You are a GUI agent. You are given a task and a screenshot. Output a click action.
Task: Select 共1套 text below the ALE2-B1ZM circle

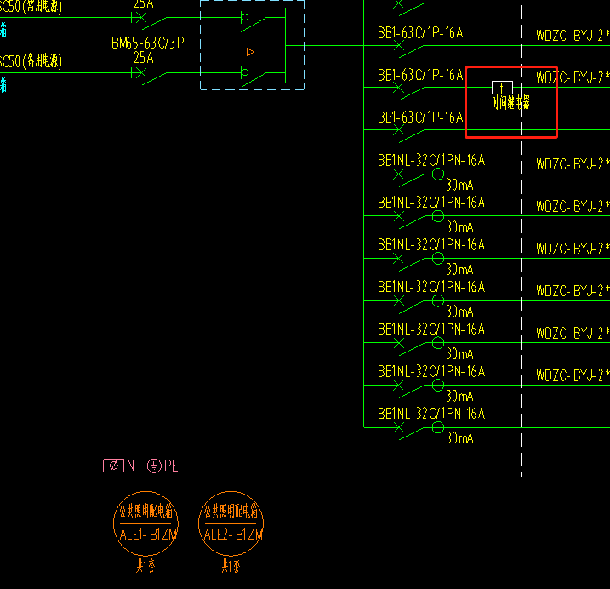tap(231, 565)
